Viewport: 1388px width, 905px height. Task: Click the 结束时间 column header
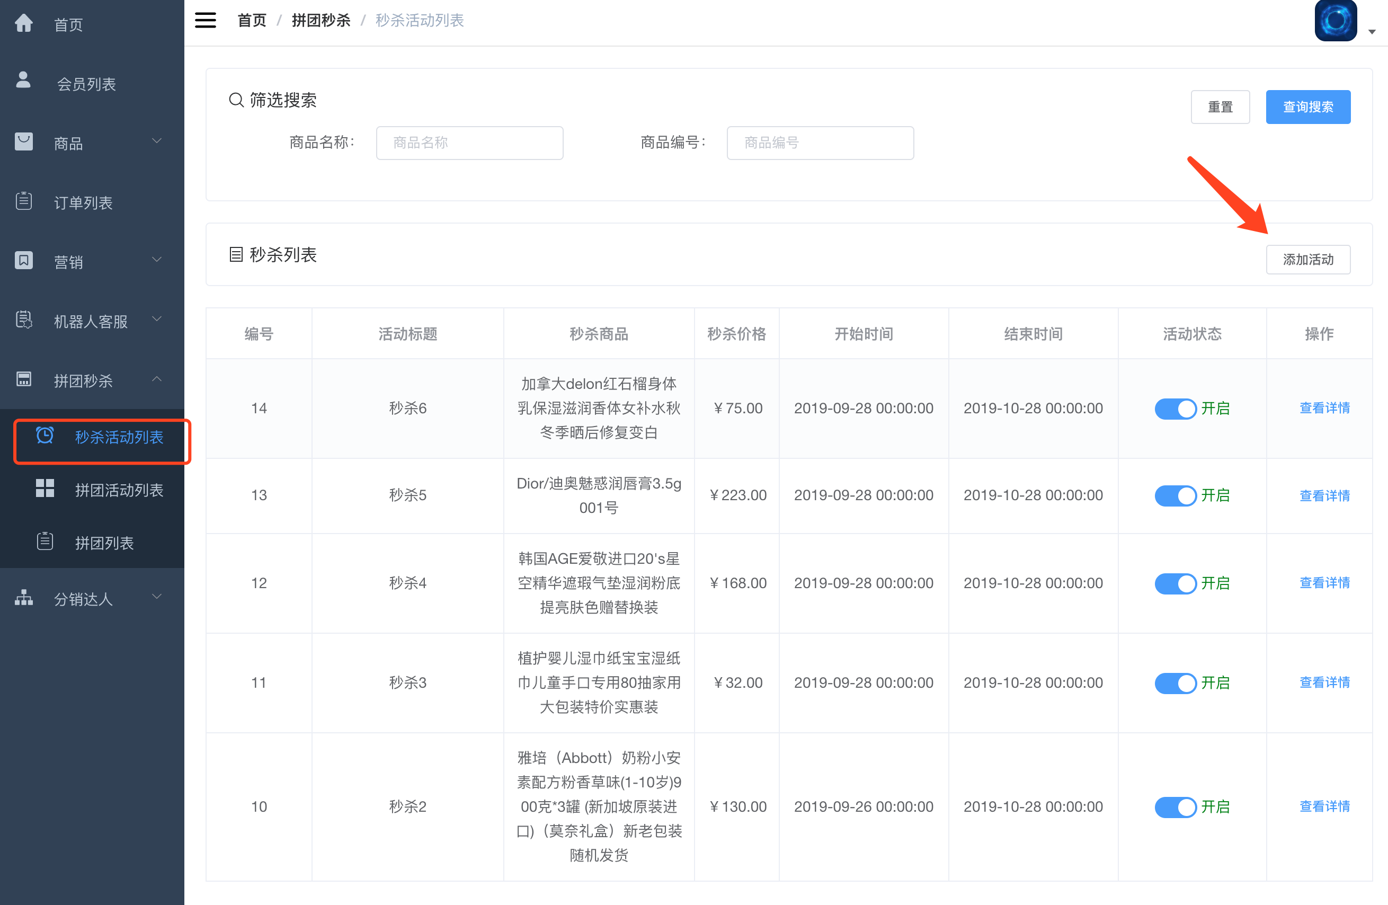(x=1034, y=334)
